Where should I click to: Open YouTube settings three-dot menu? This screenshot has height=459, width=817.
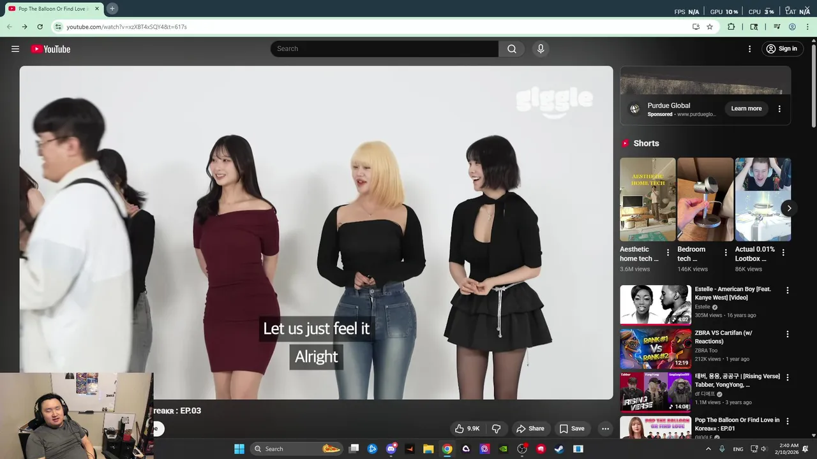[x=750, y=49]
